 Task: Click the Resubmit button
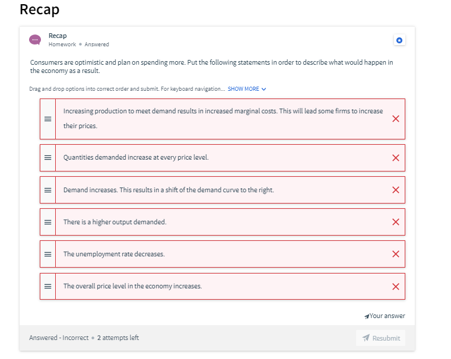pyautogui.click(x=380, y=338)
